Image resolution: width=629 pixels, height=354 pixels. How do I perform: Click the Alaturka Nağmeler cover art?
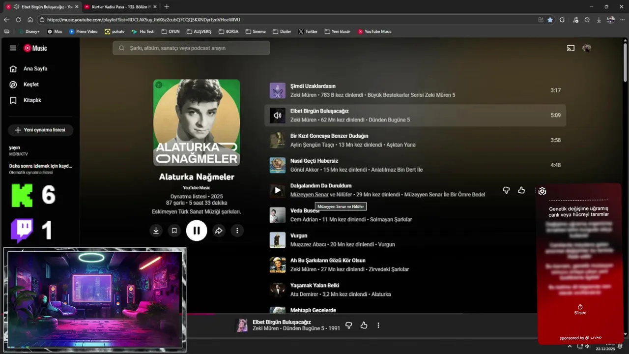point(197,123)
